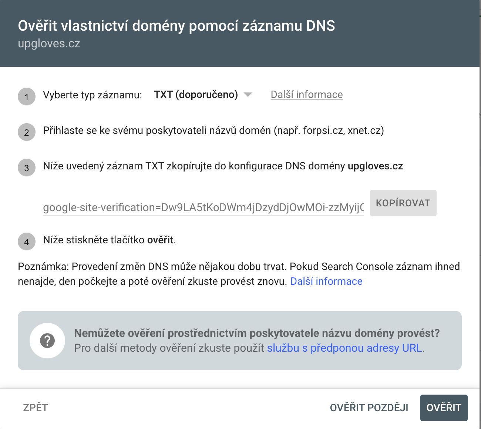The image size is (481, 429).
Task: Click the step 4 number circle
Action: coord(27,242)
